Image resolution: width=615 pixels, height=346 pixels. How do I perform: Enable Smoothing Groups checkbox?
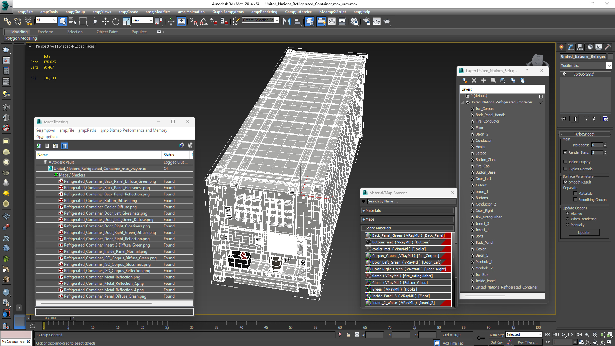click(575, 200)
